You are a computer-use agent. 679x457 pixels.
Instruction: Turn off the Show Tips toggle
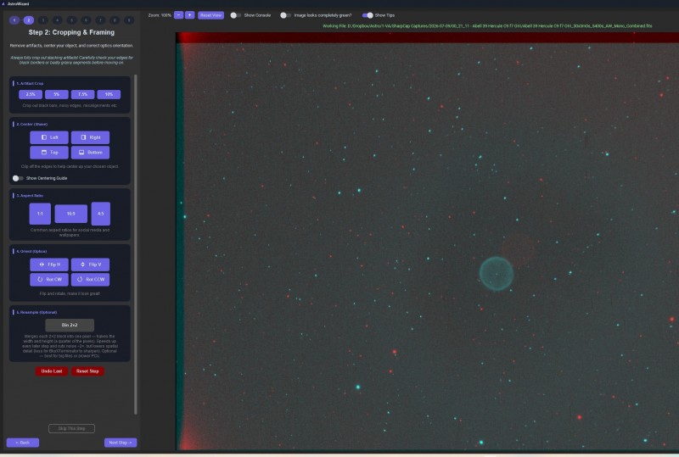(x=368, y=15)
